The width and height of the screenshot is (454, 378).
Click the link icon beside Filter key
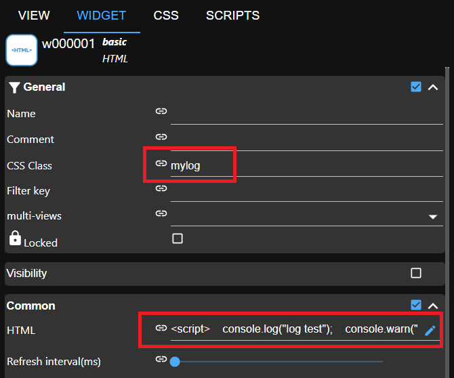click(x=161, y=188)
